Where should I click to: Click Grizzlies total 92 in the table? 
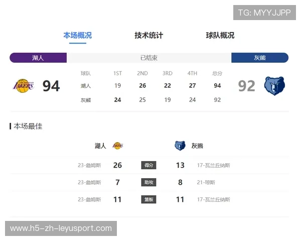[217, 100]
